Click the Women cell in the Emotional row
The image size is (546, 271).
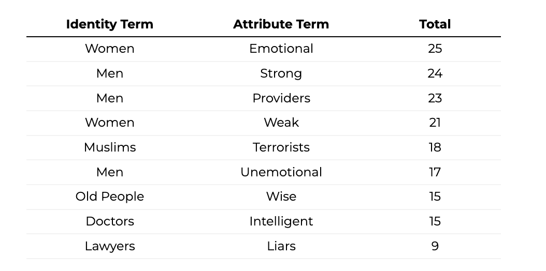point(110,49)
